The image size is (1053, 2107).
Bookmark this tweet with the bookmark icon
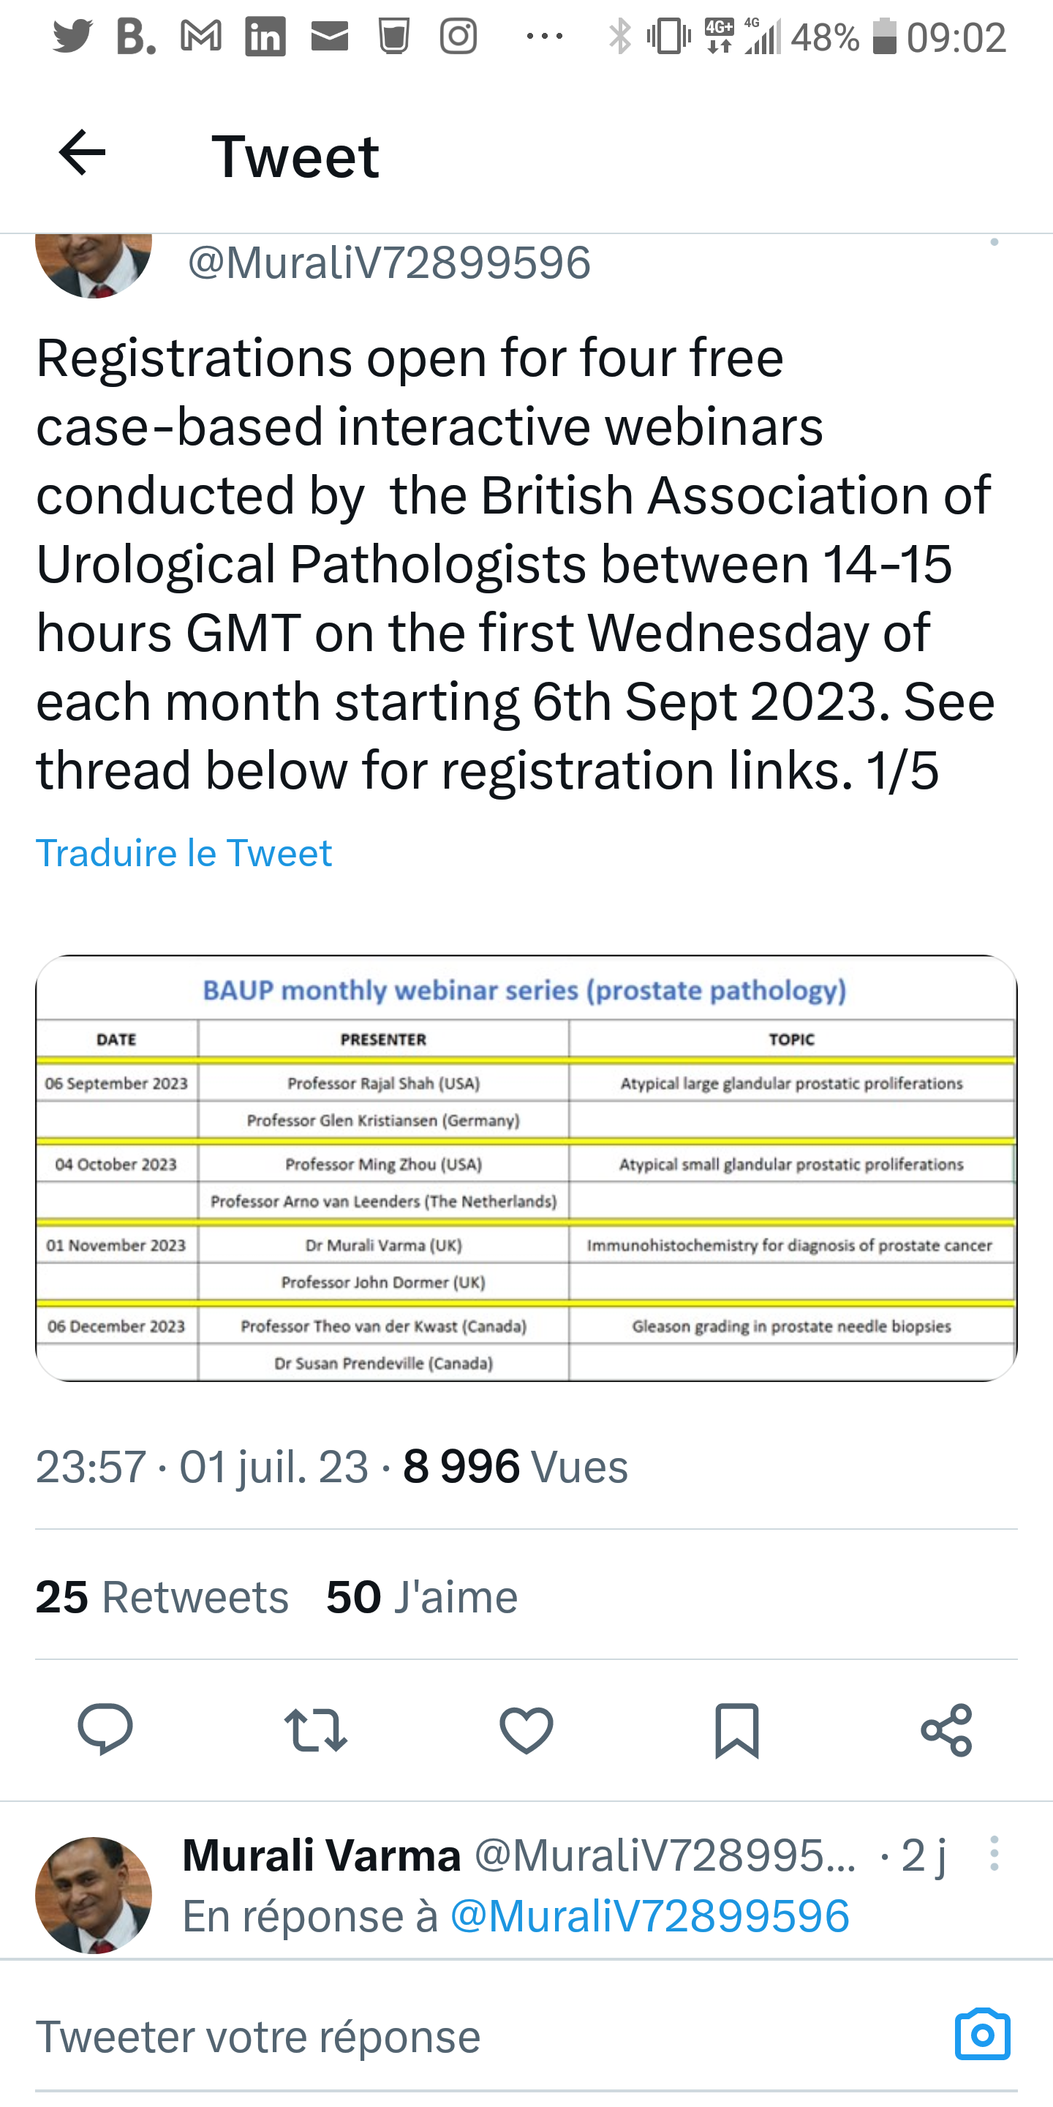tap(736, 1731)
